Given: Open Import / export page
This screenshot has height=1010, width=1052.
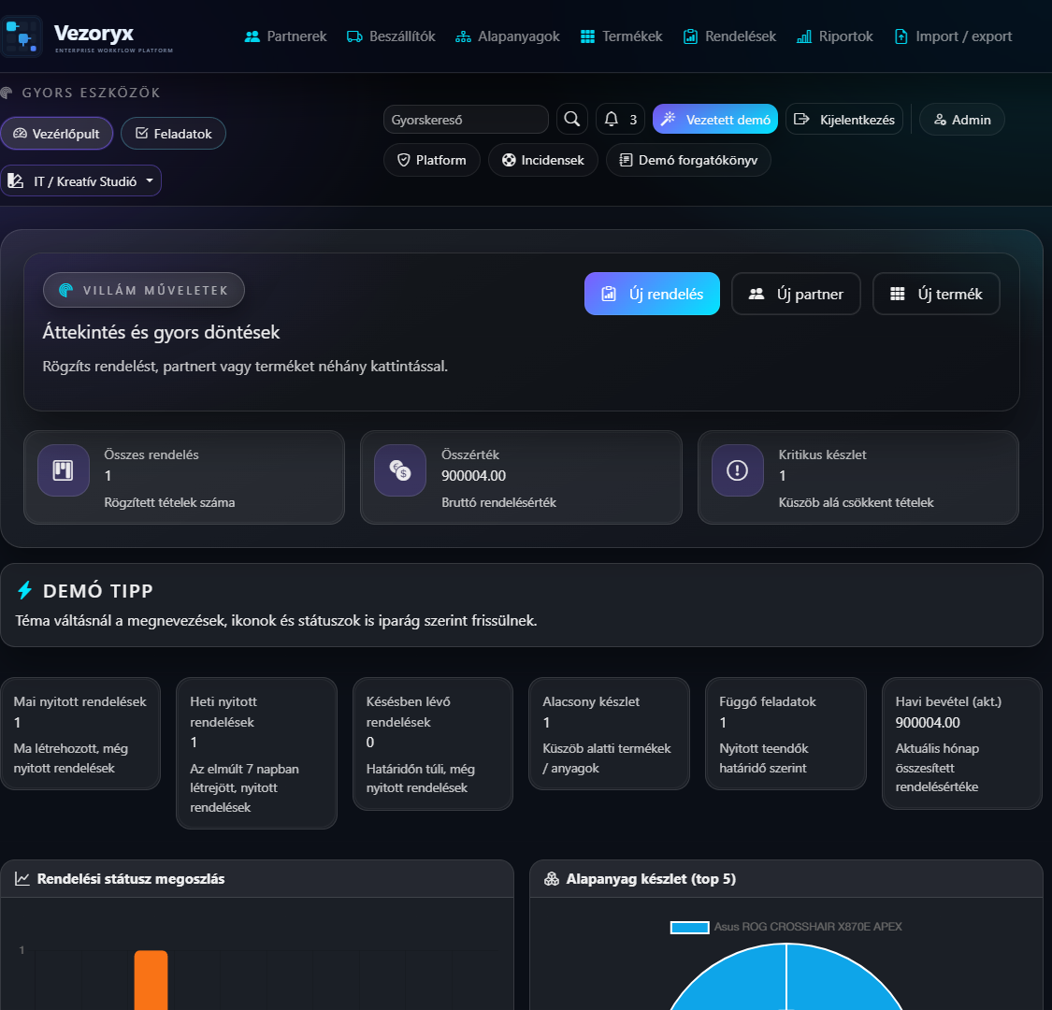Looking at the screenshot, I should coord(953,36).
